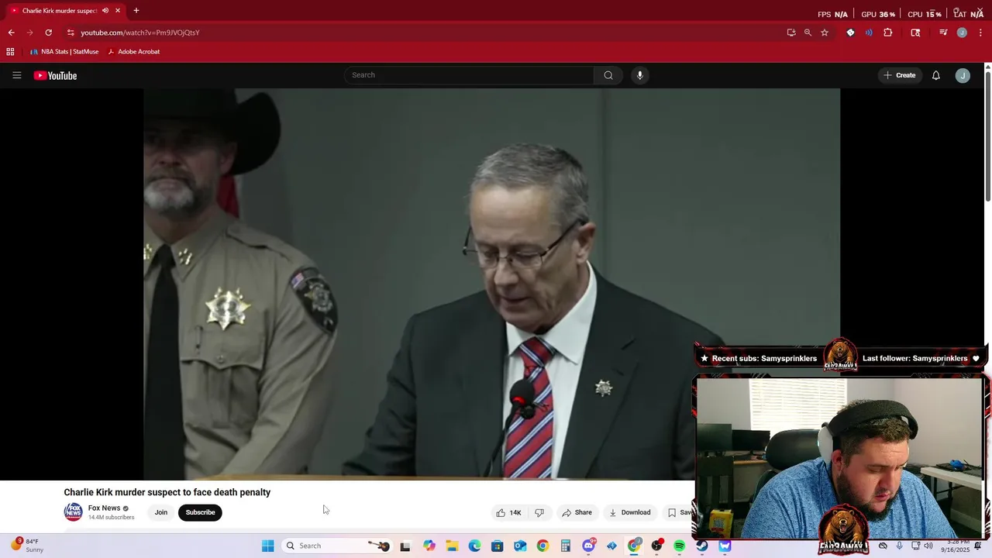Click the YouTube logo to go home
Image resolution: width=992 pixels, height=558 pixels.
tap(55, 75)
